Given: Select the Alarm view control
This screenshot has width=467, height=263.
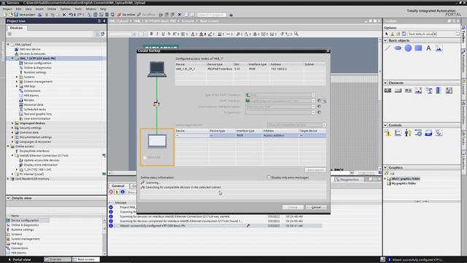Looking at the screenshot, I should tap(387, 133).
